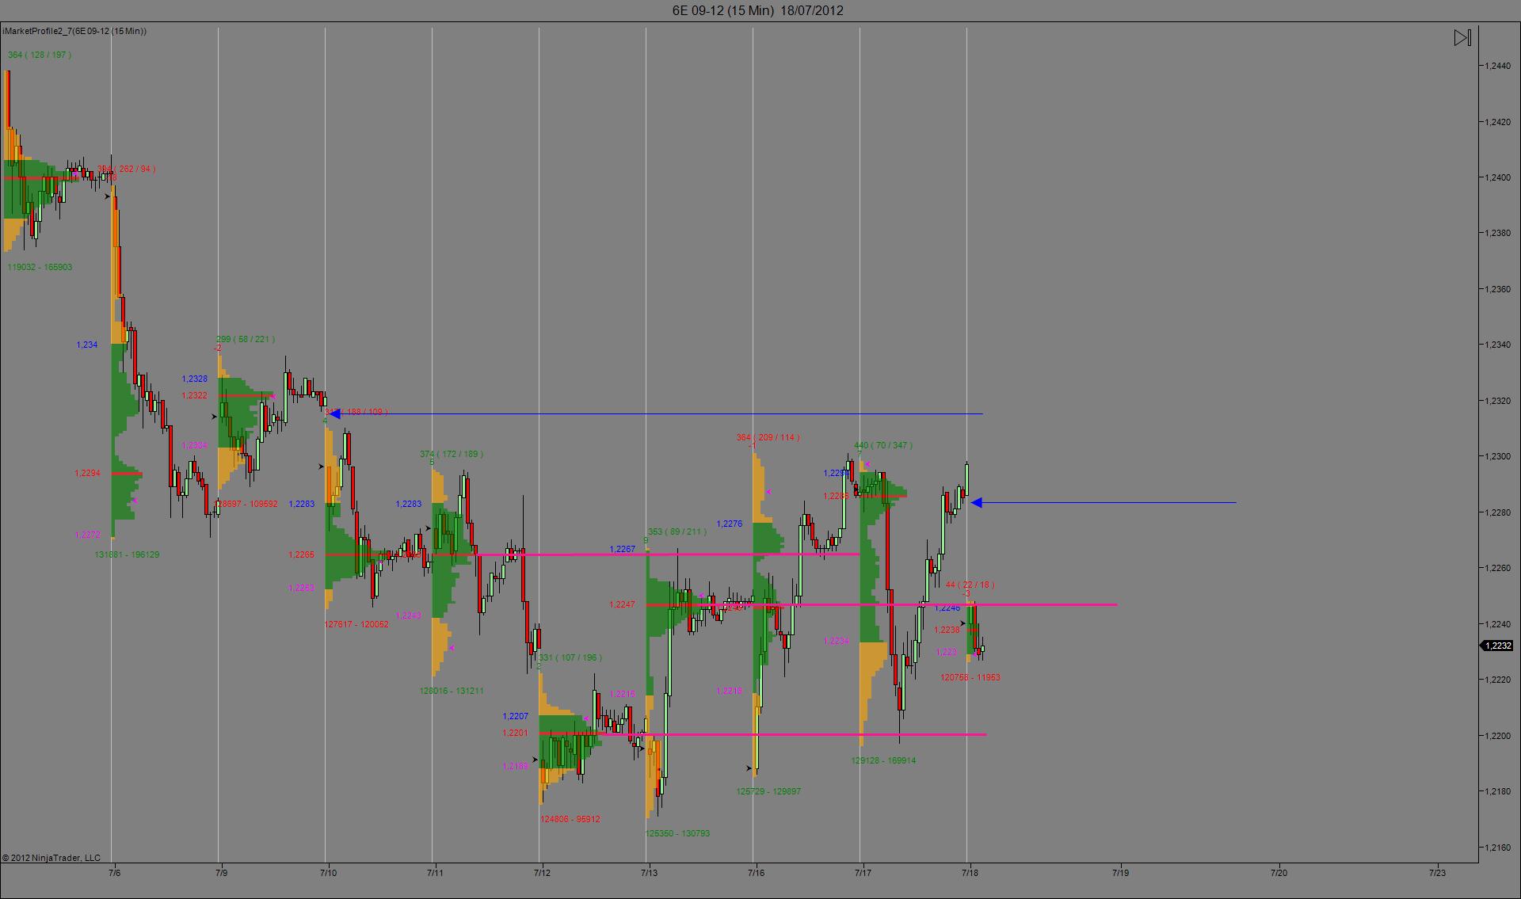Click the green 129128 - 169914 volume text

tap(883, 760)
